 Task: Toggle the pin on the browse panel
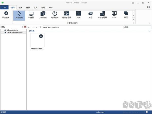pyautogui.click(x=23, y=27)
